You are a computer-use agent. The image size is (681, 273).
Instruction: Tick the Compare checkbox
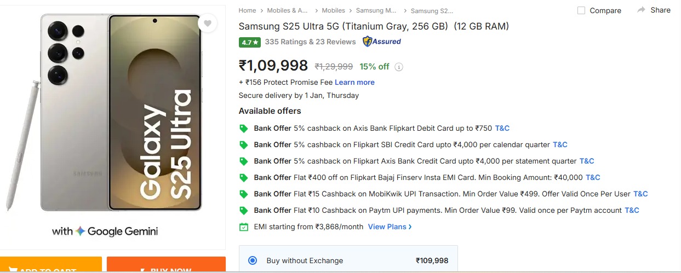pos(581,10)
